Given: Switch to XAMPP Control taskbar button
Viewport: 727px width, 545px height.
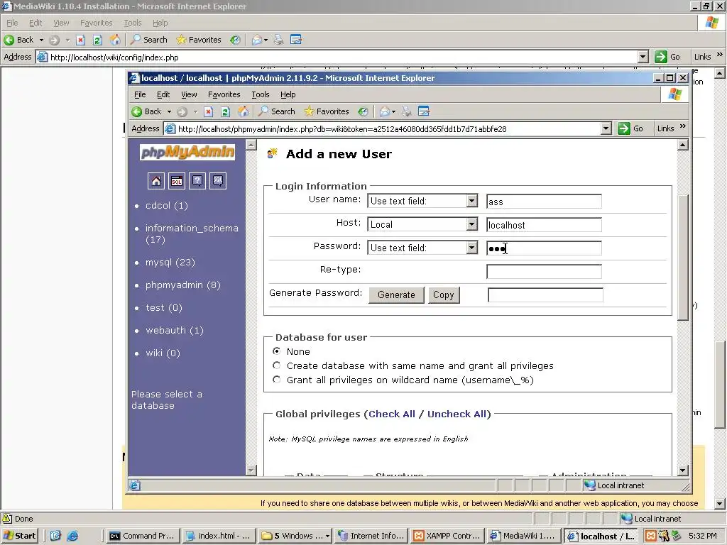Looking at the screenshot, I should (x=448, y=536).
